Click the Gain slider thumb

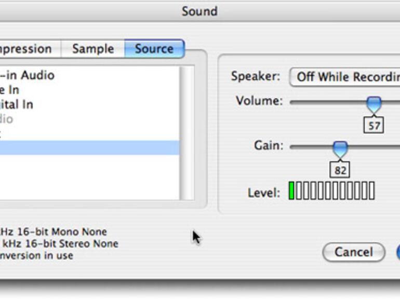click(x=340, y=149)
